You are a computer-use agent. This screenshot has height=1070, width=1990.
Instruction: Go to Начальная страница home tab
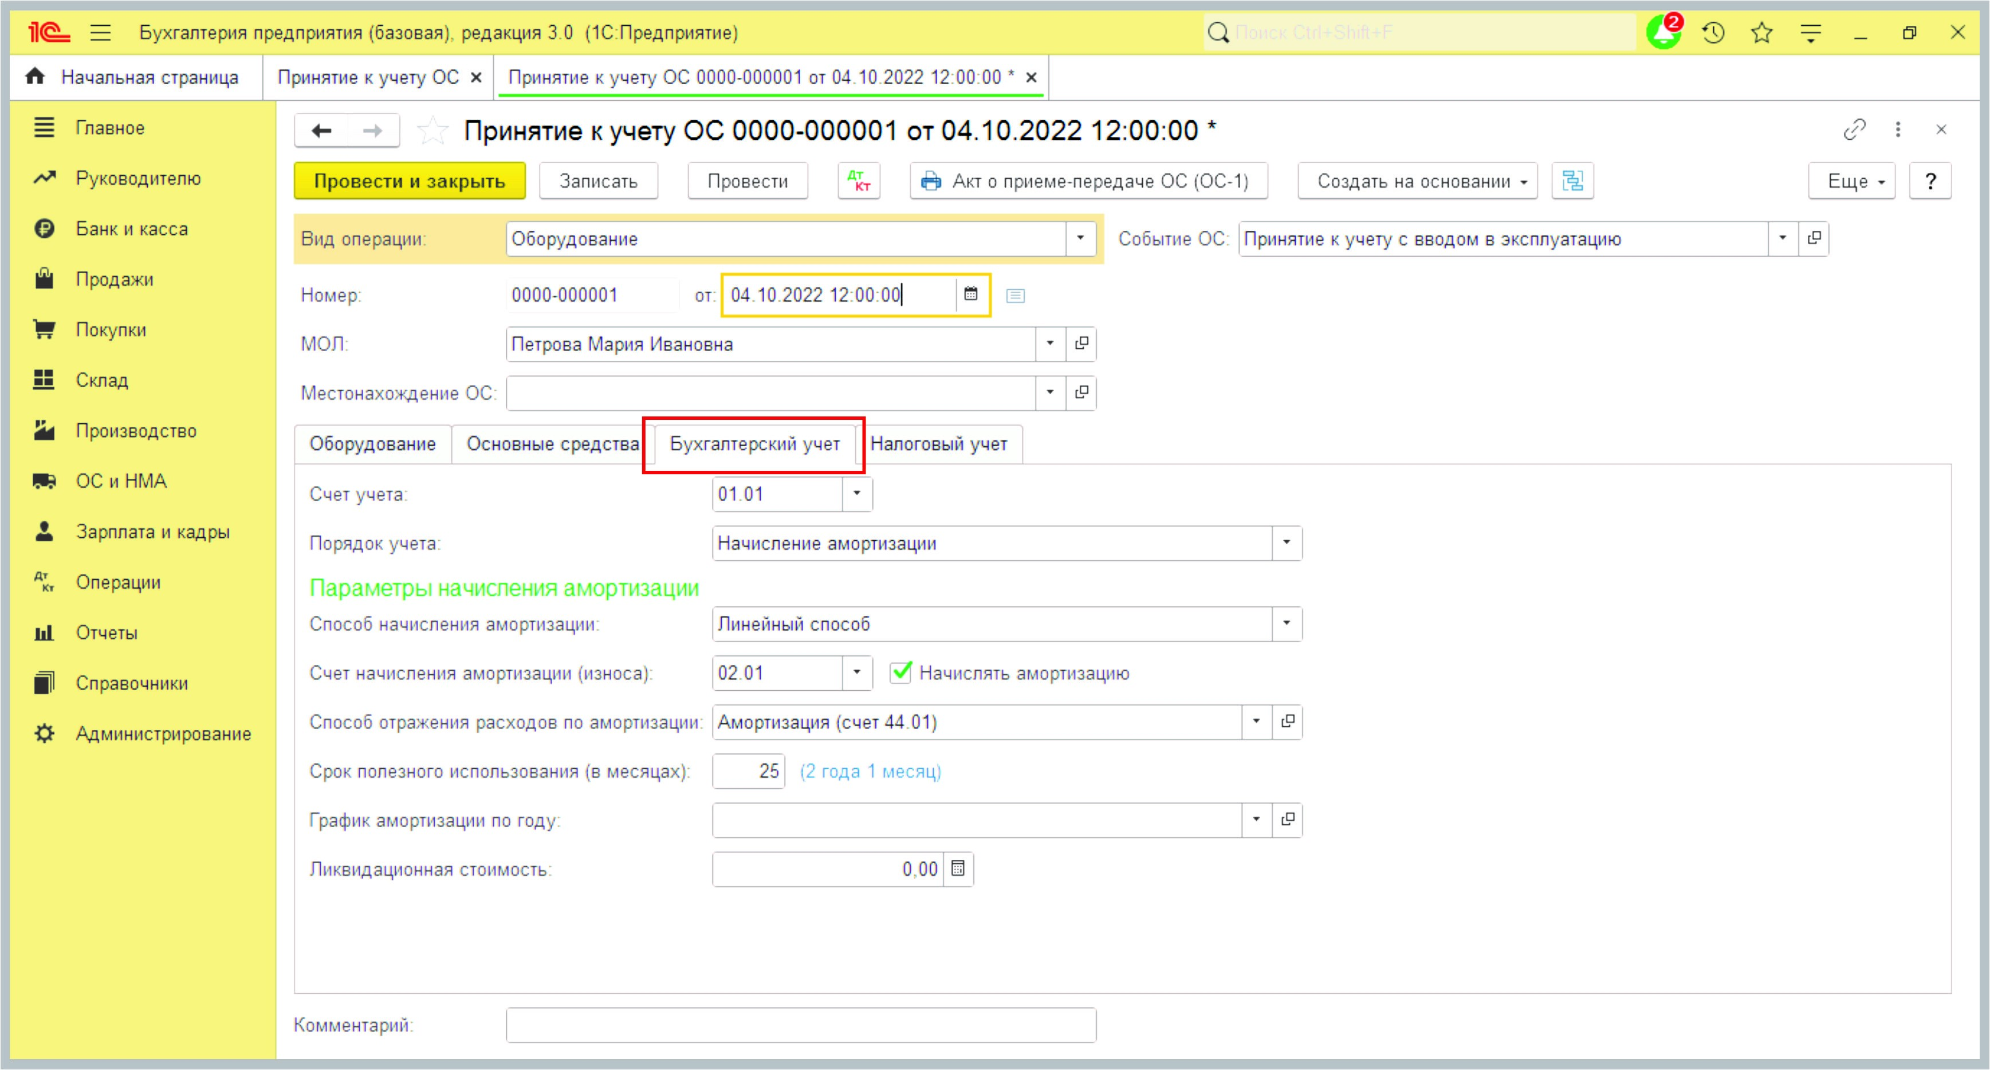[x=133, y=77]
